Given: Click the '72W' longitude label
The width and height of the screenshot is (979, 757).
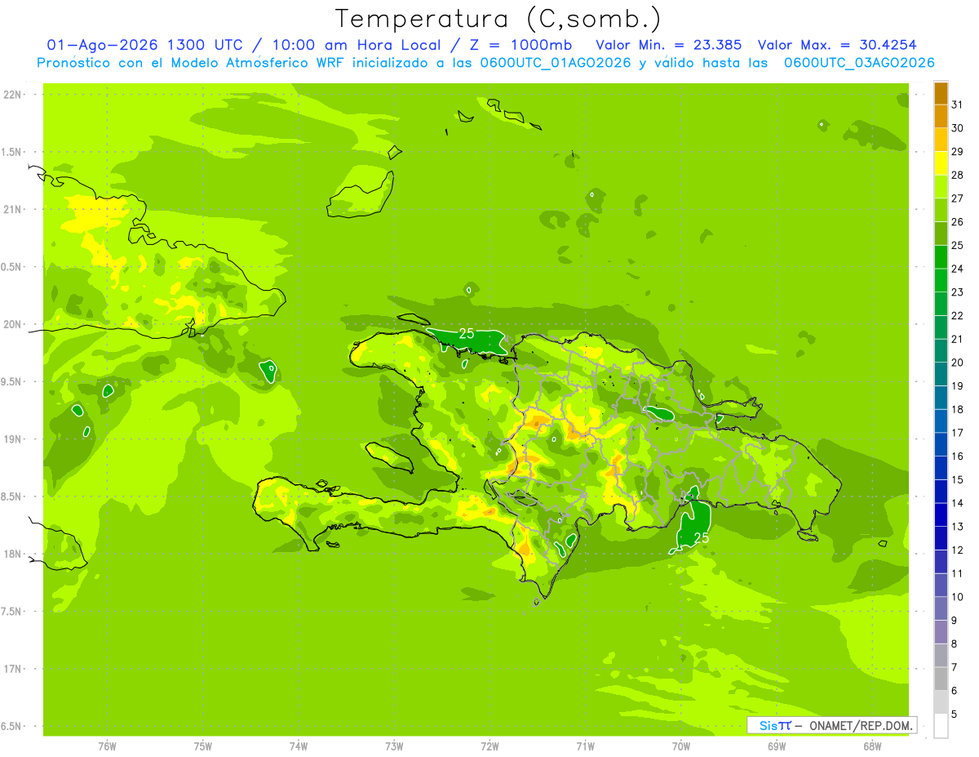Looking at the screenshot, I should pos(489,746).
